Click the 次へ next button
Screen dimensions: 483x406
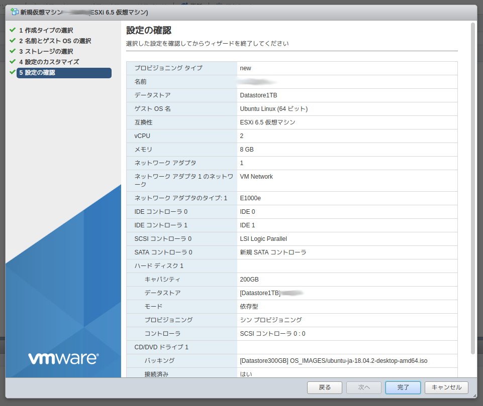364,387
